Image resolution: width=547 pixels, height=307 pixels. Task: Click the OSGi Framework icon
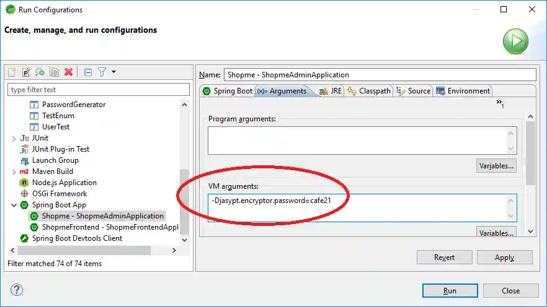[24, 194]
